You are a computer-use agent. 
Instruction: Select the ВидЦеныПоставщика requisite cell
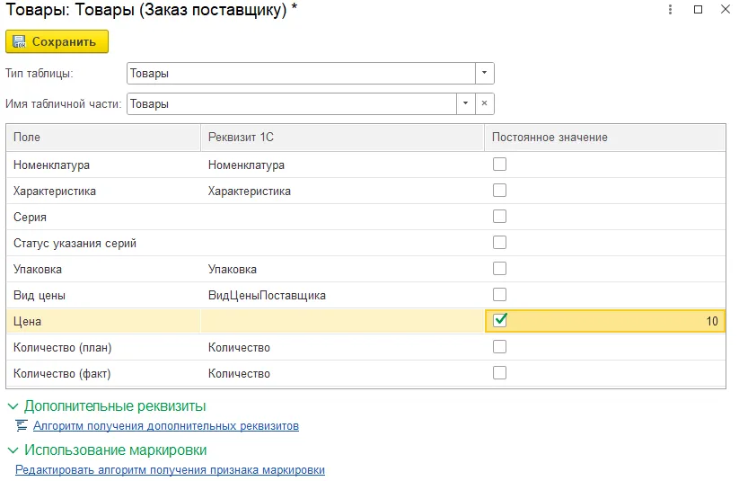point(267,295)
